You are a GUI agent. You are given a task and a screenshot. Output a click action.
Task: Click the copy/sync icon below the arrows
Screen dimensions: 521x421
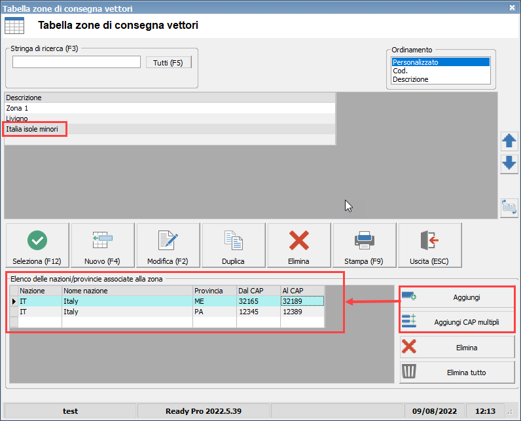[x=509, y=208]
